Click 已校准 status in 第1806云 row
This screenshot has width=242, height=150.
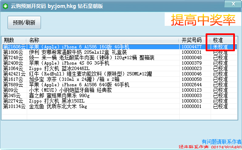coord(220,52)
